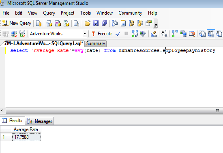Click the Average Rate column header
The width and height of the screenshot is (223, 153).
pos(26,129)
